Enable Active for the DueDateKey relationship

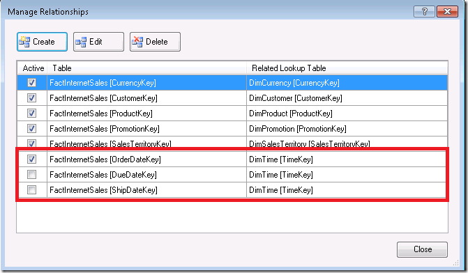coord(31,174)
